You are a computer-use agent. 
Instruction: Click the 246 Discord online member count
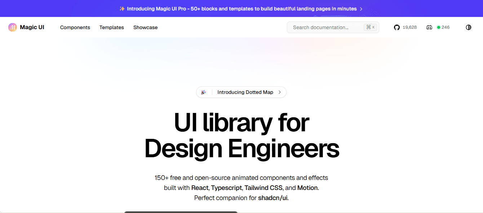[x=446, y=27]
